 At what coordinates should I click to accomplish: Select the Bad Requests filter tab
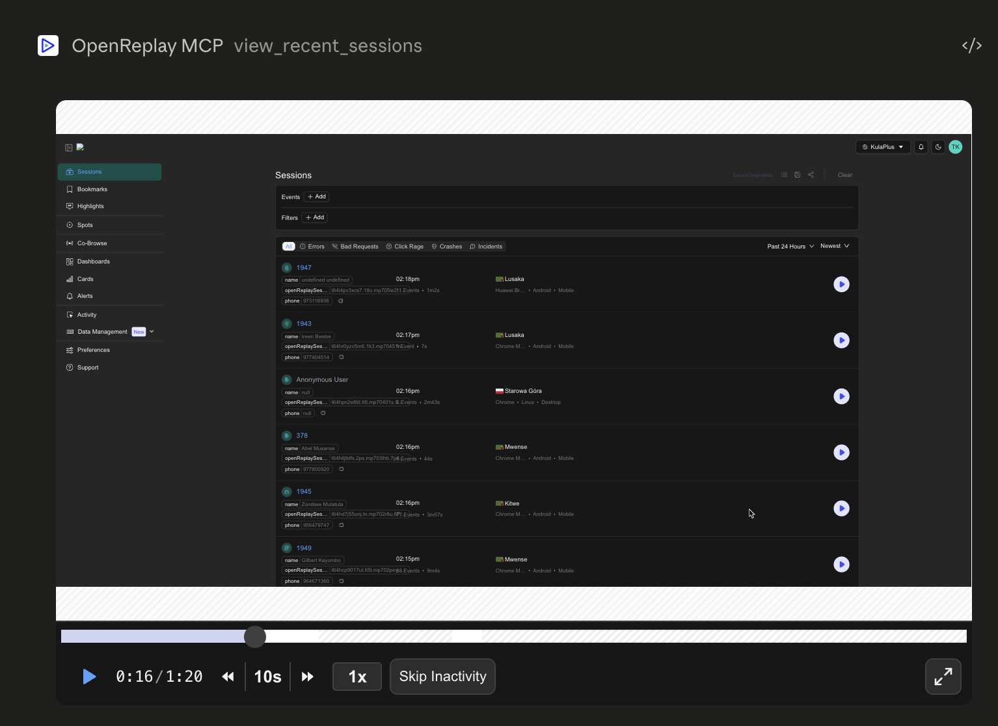pyautogui.click(x=355, y=247)
